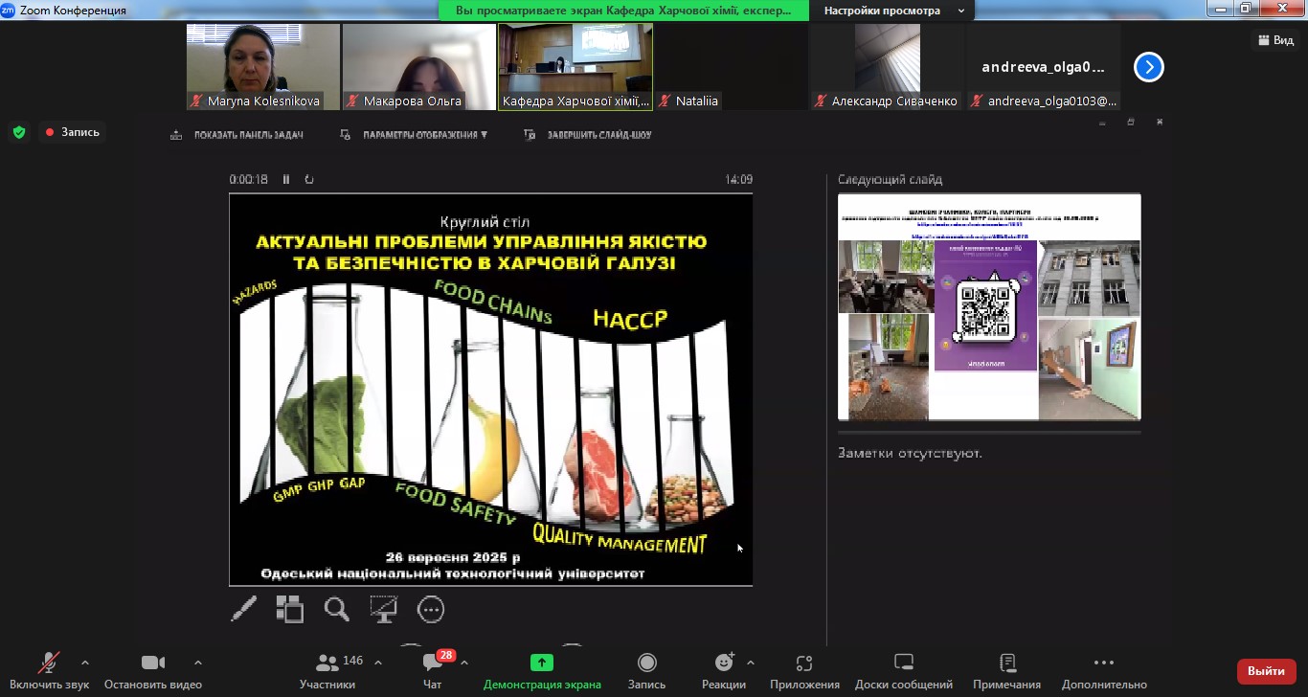Open Примечания notes panel
Image resolution: width=1308 pixels, height=697 pixels.
(1006, 663)
